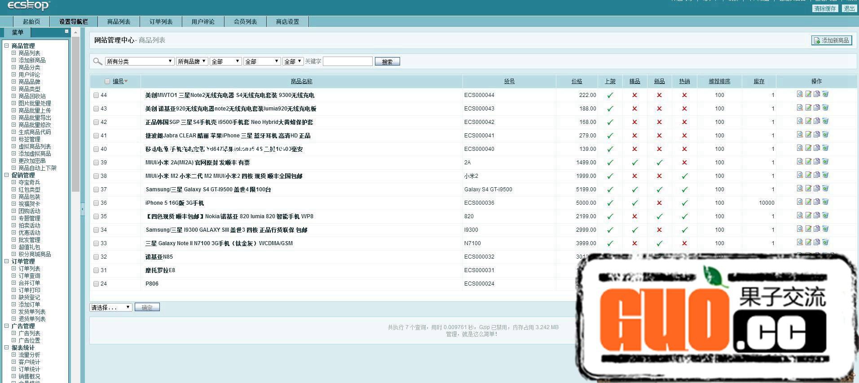Click the copy icon for product 44

[817, 94]
